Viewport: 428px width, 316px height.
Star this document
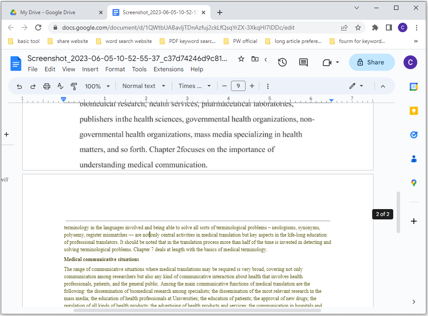pos(241,59)
